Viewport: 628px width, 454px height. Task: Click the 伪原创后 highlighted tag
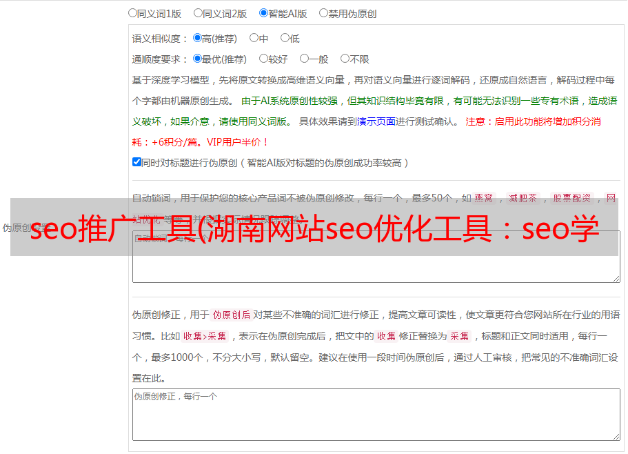(232, 315)
